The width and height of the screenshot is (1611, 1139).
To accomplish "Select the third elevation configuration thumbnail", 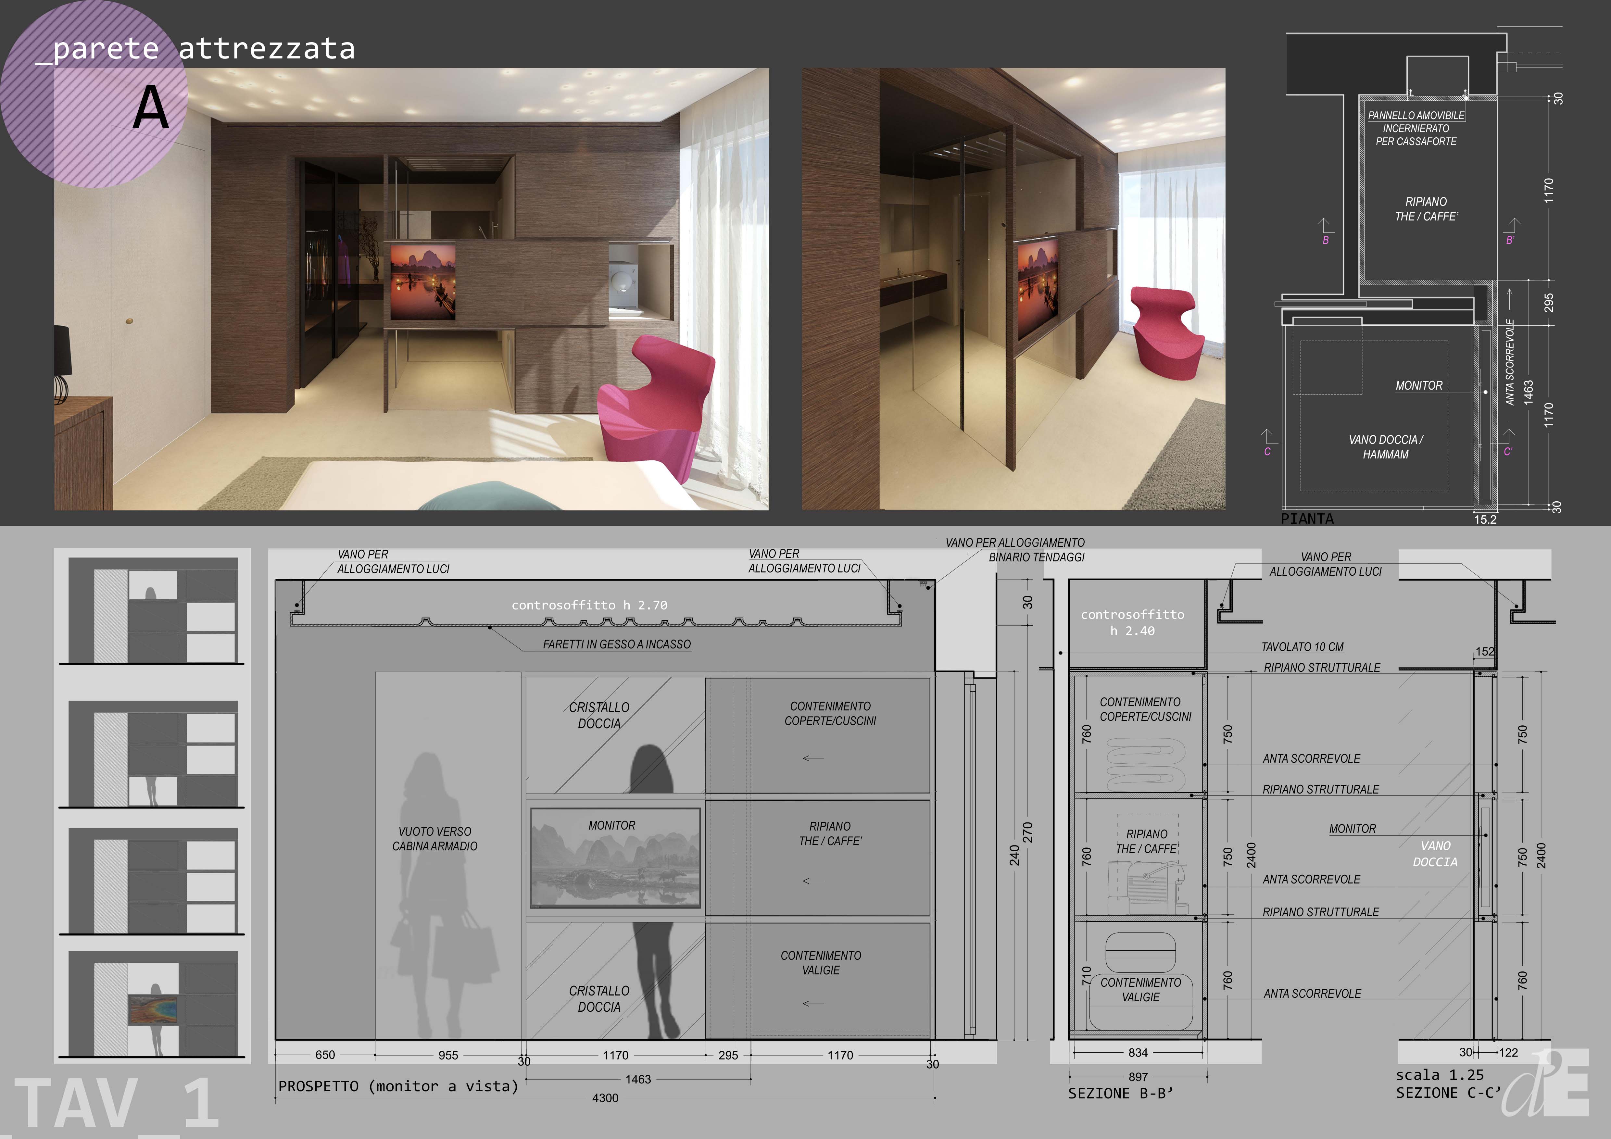I will (153, 881).
